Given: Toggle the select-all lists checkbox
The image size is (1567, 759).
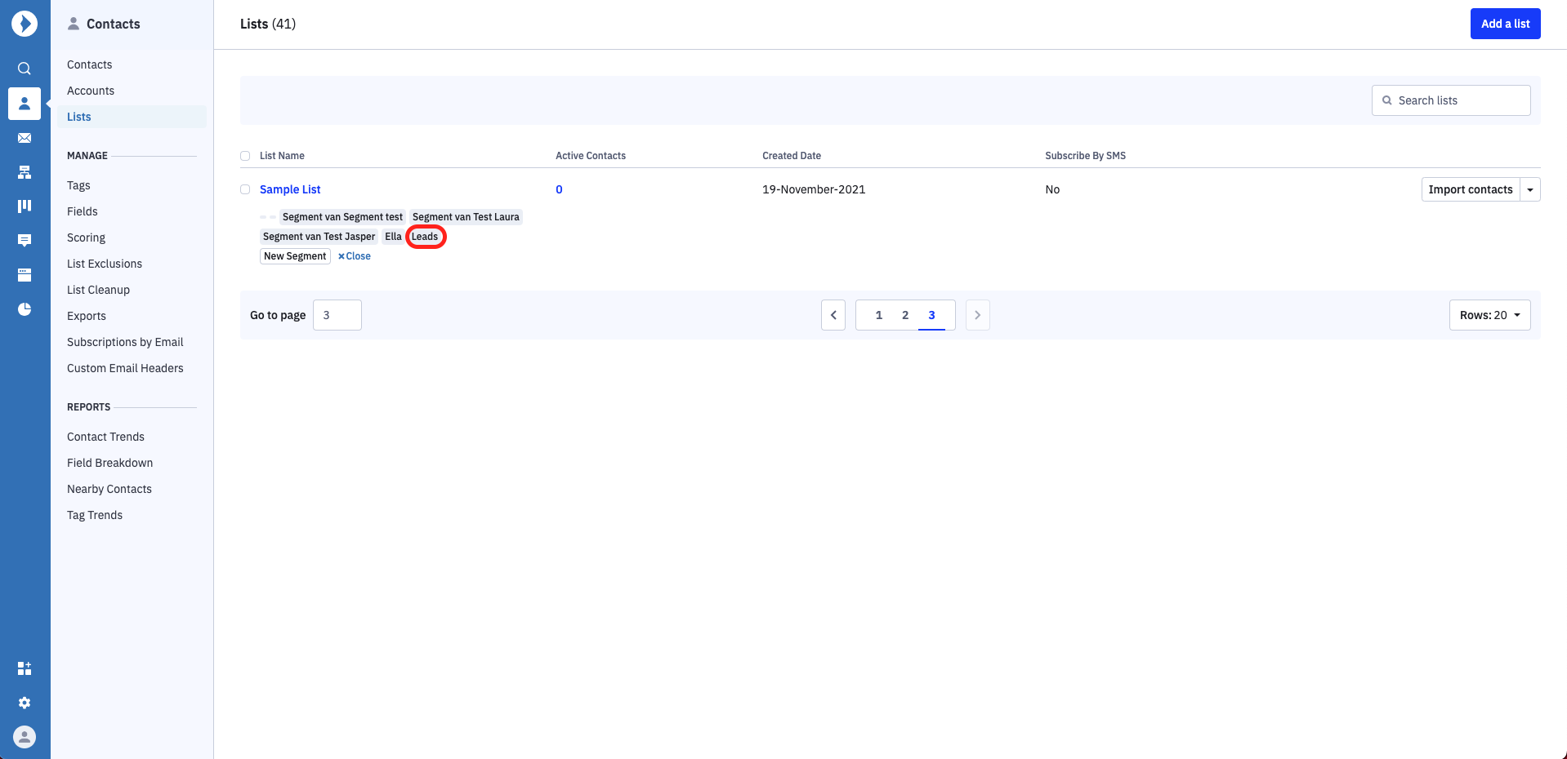Looking at the screenshot, I should pos(245,156).
